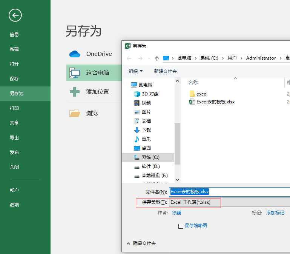Choose the 这台电脑 computer icon

(75, 73)
